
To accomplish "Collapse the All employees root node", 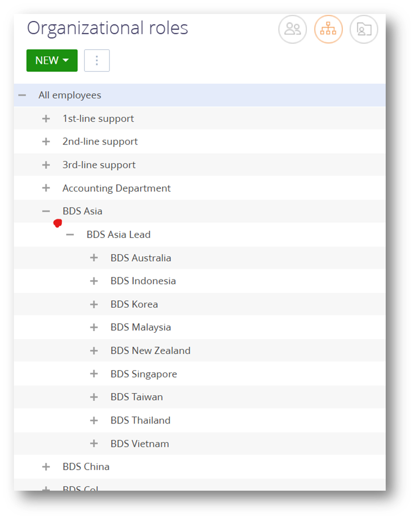I will [22, 95].
